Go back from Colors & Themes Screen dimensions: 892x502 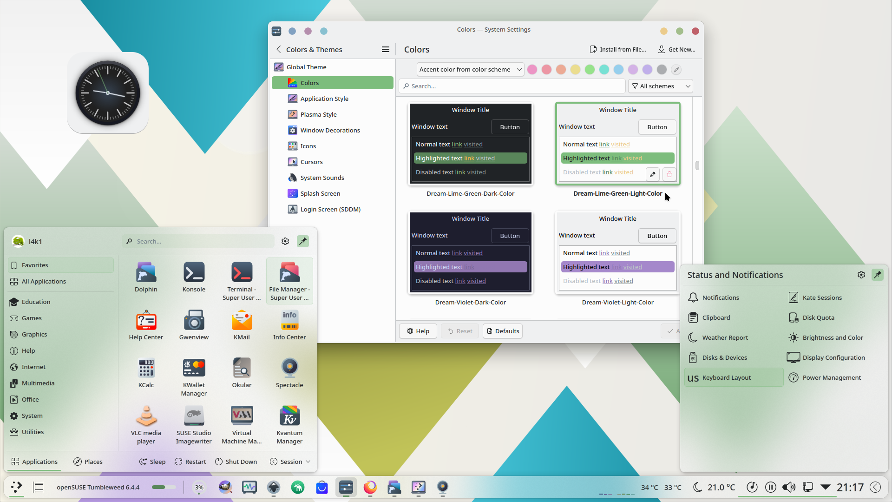click(x=279, y=49)
